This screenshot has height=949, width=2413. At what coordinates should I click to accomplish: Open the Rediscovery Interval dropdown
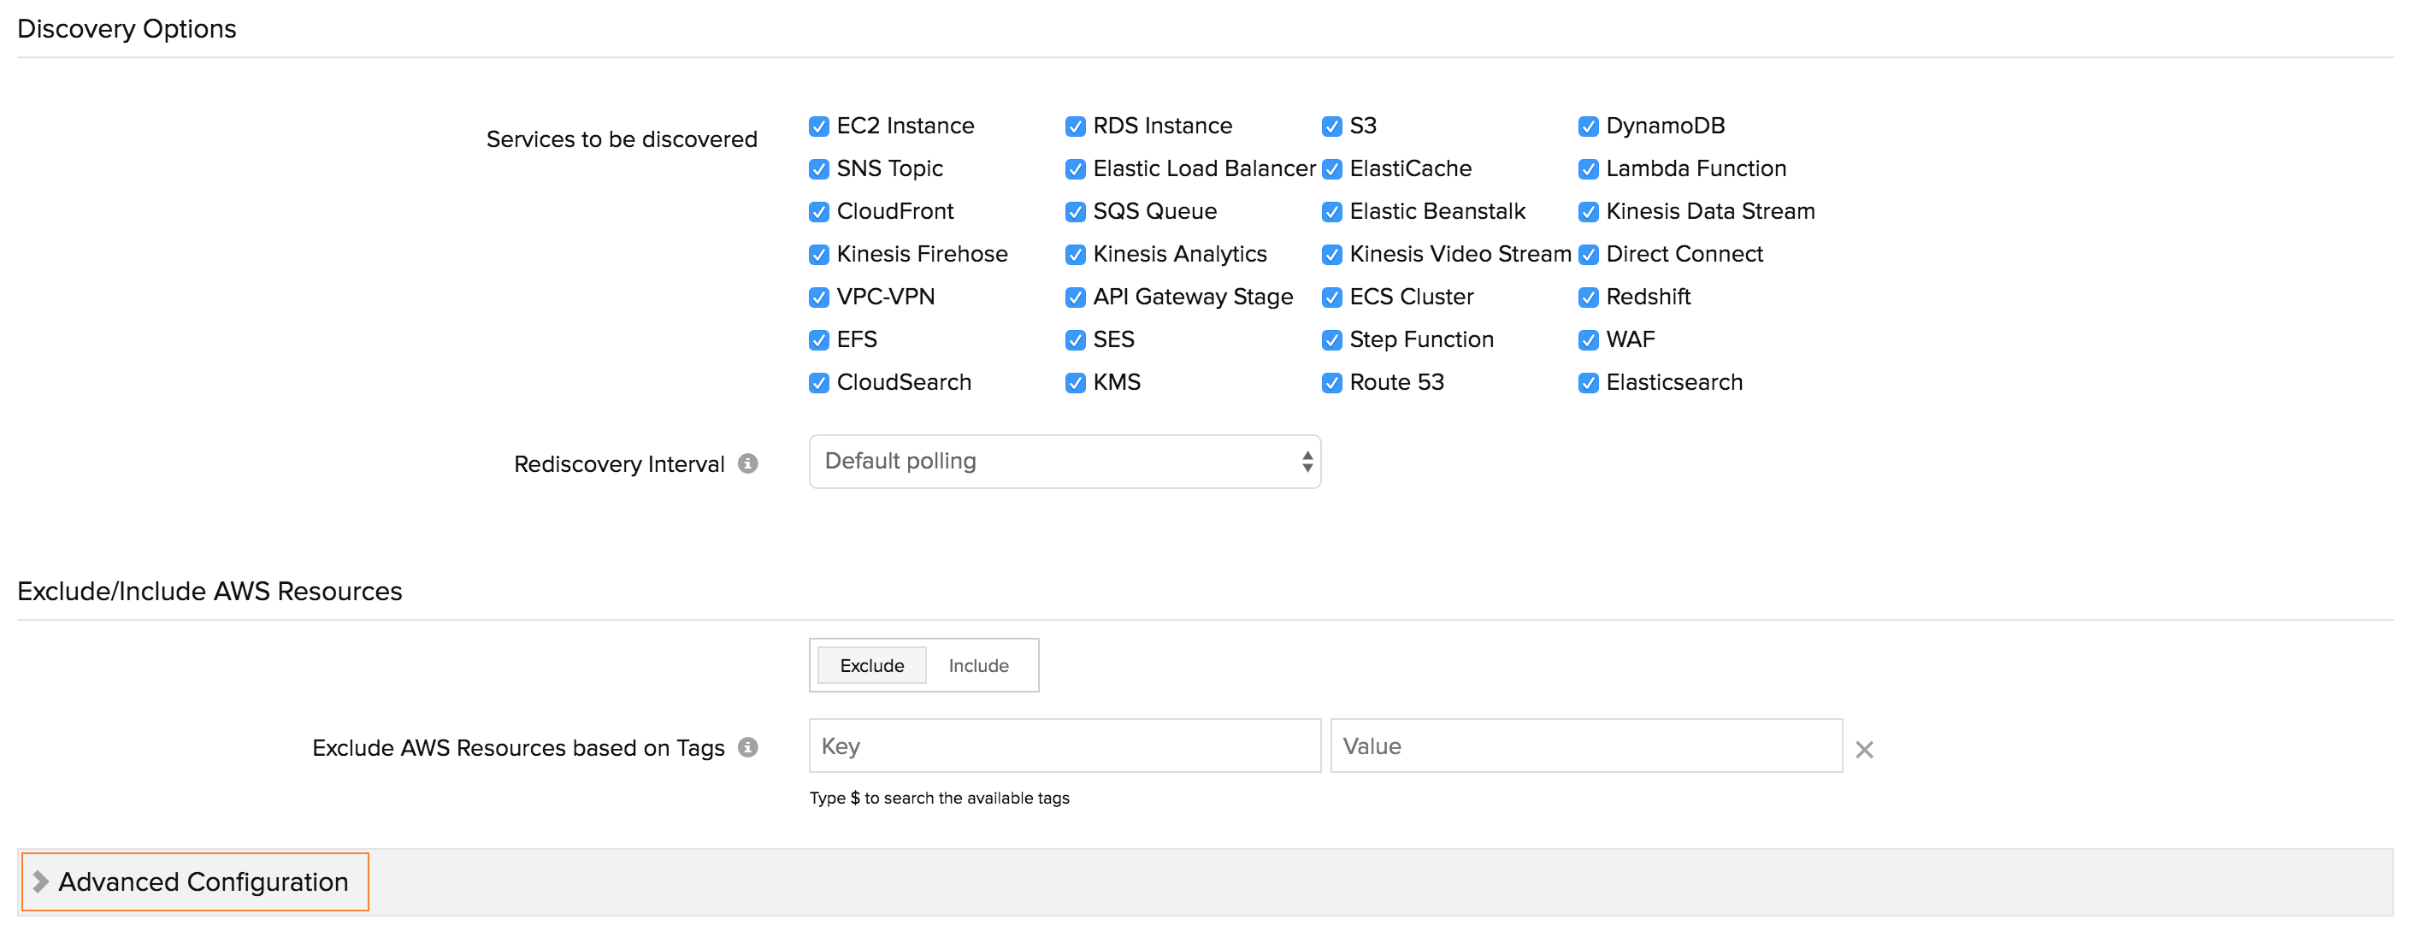tap(1065, 462)
